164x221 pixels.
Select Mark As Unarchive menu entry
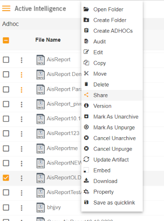coord(112,117)
